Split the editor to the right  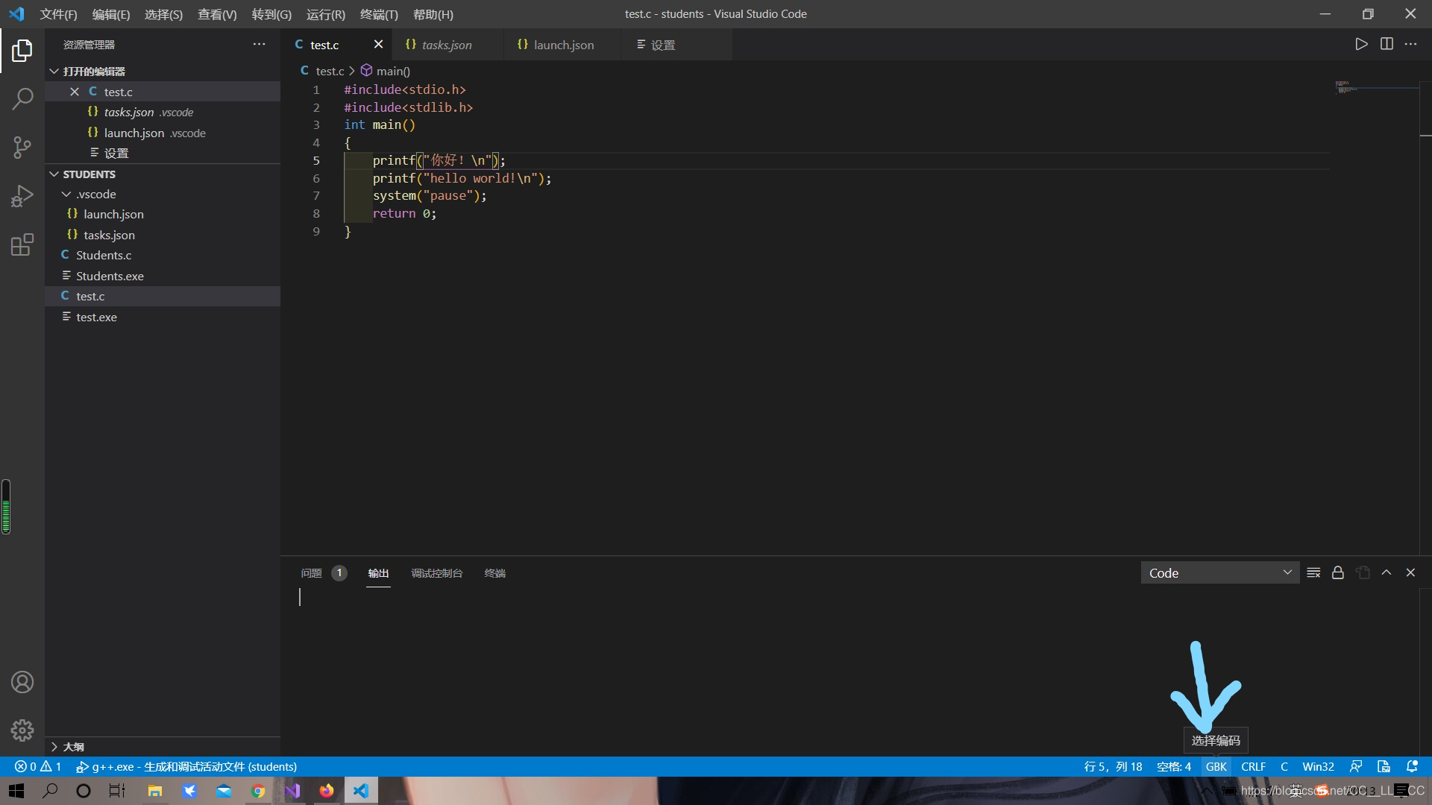(1387, 44)
